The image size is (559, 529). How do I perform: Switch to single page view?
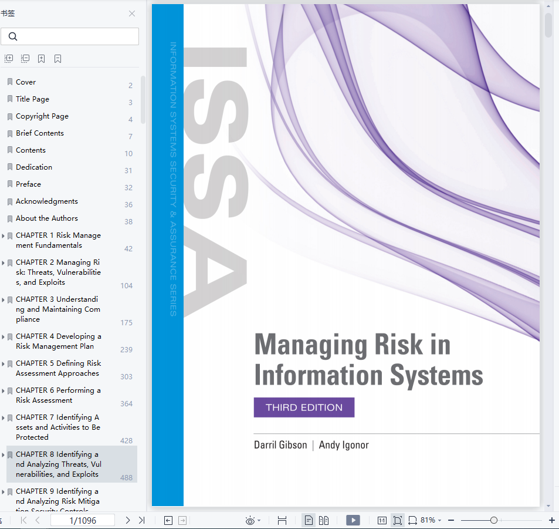(309, 520)
